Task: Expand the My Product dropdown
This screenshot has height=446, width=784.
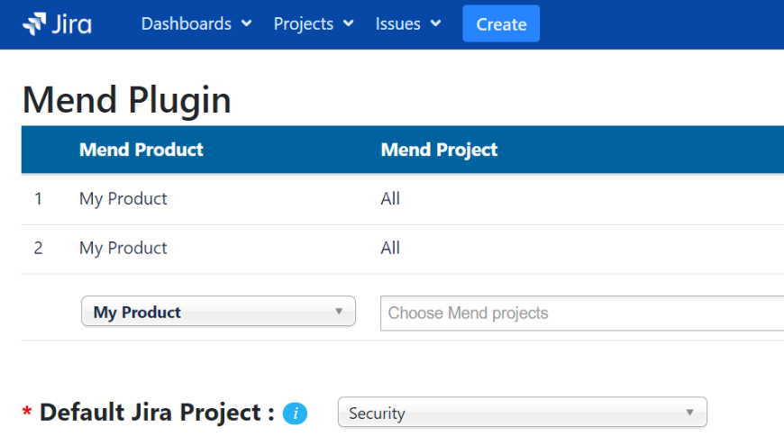Action: pos(218,312)
